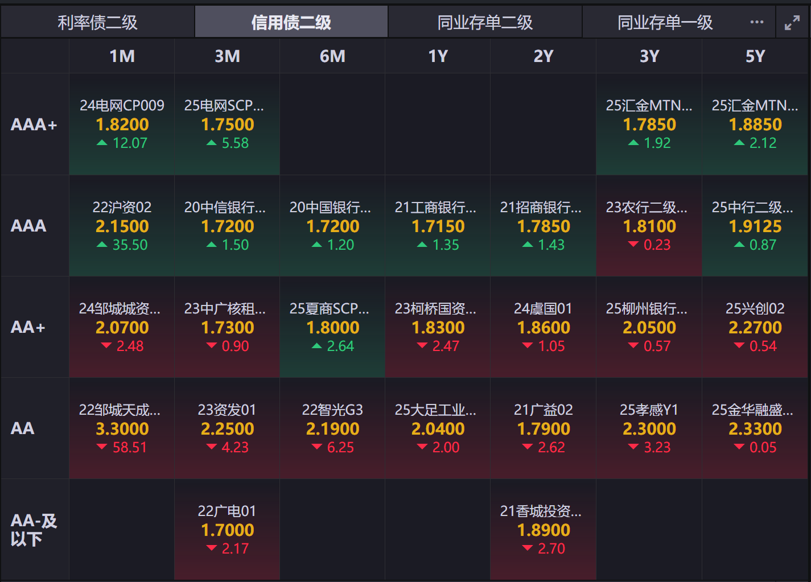
Task: Open the 25中行二级 bond cell
Action: tap(755, 226)
